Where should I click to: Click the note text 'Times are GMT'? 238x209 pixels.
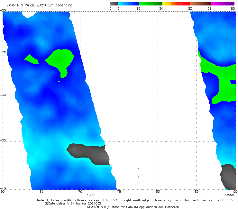coord(62,200)
